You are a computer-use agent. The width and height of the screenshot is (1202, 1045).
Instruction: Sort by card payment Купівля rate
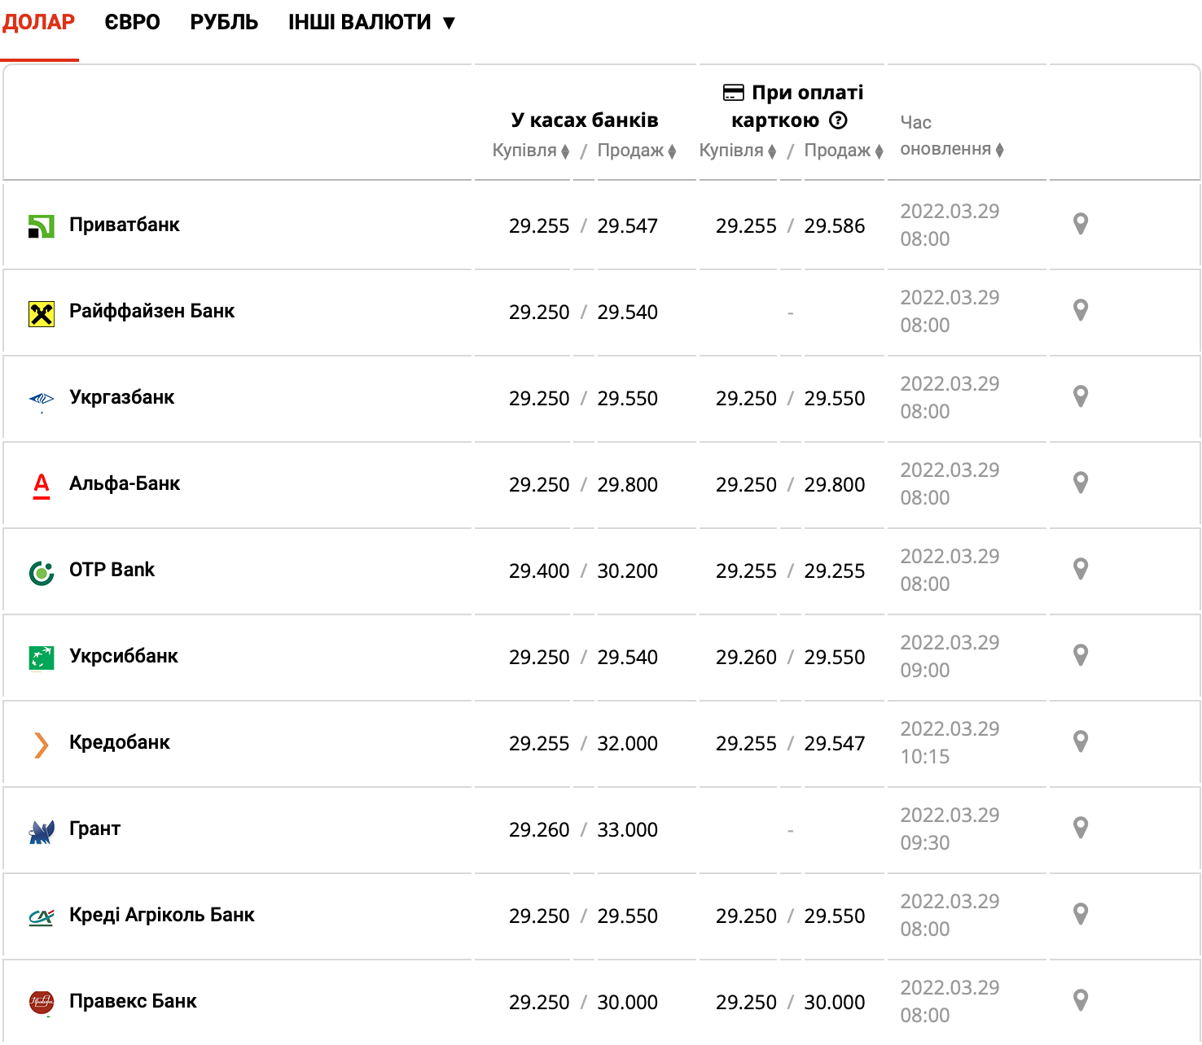[x=737, y=151]
